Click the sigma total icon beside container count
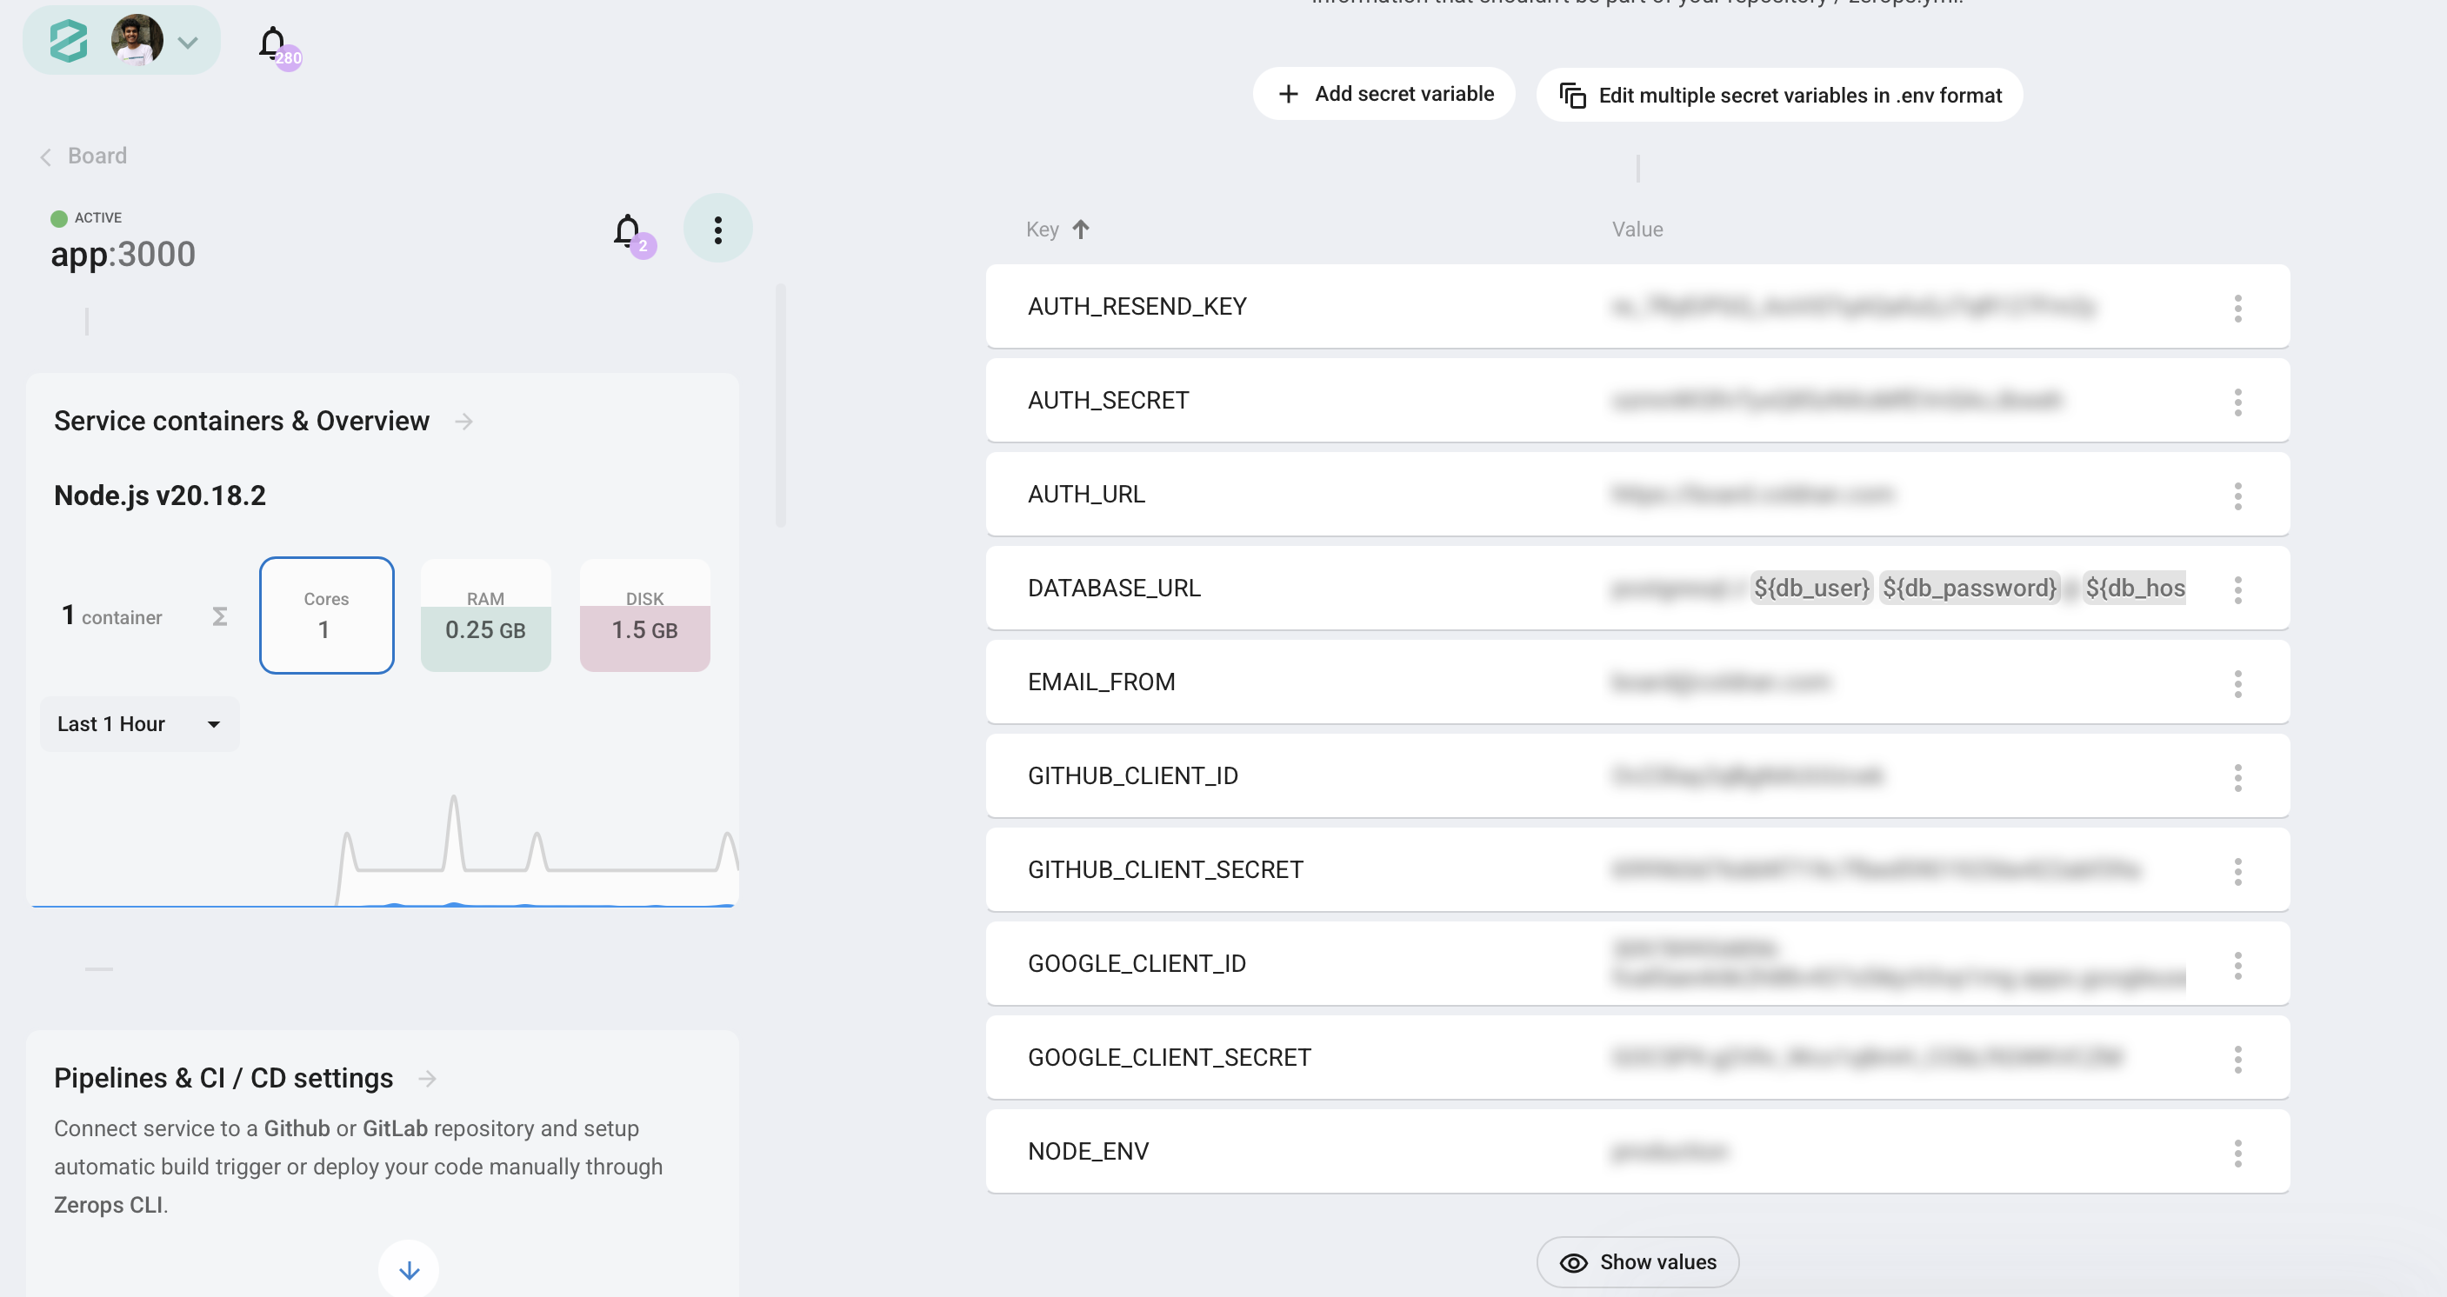2447x1297 pixels. (219, 617)
